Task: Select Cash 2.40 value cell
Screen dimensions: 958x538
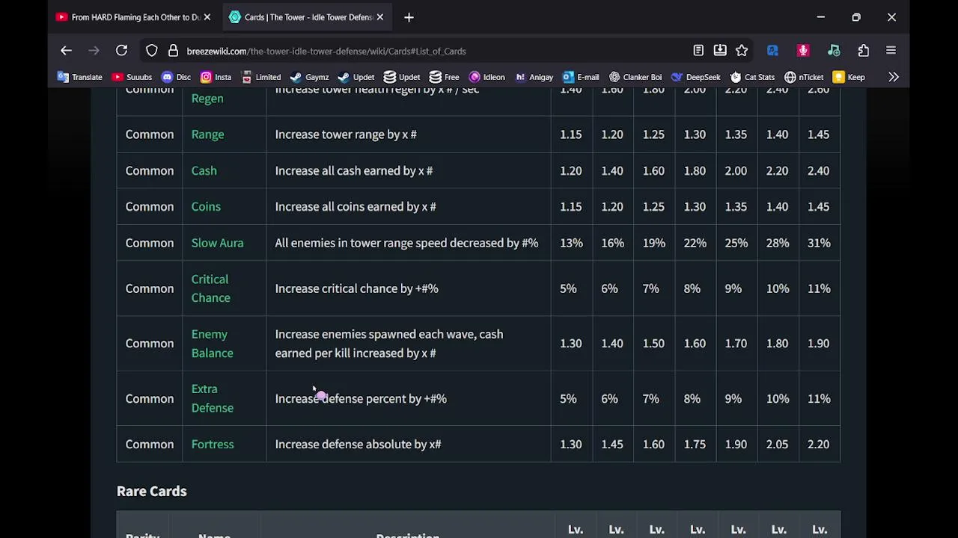Action: (819, 170)
